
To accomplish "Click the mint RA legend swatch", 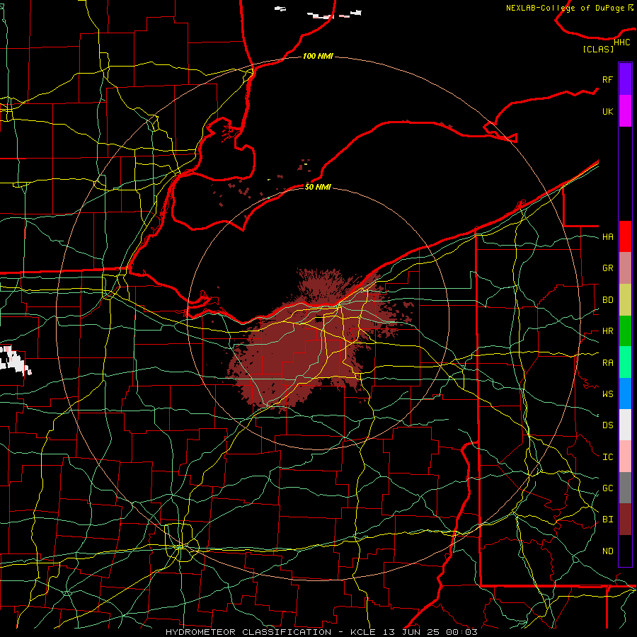I will coord(625,362).
